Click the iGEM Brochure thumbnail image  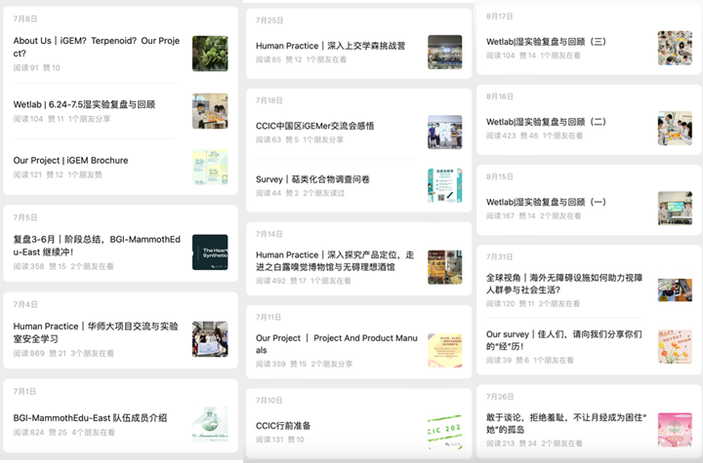tap(210, 167)
